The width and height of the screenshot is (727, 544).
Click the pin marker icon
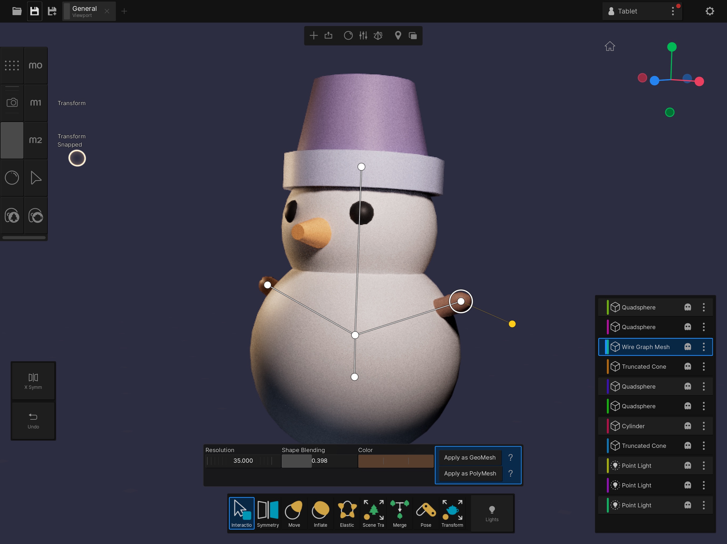pyautogui.click(x=398, y=35)
